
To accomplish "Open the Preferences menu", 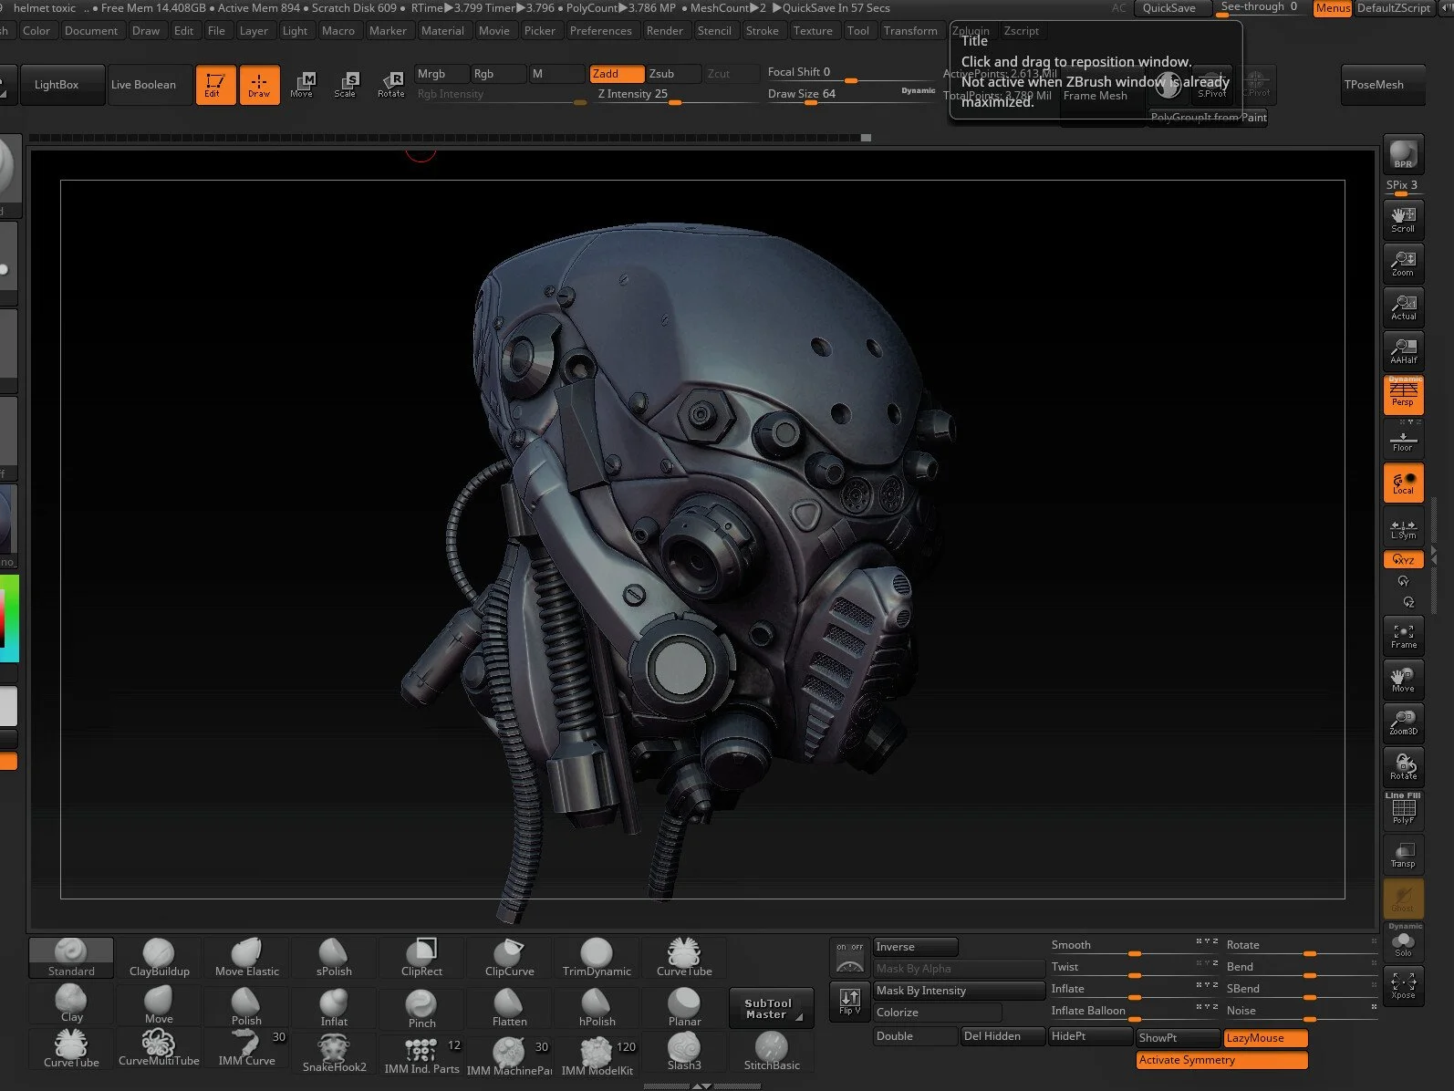I will click(600, 30).
